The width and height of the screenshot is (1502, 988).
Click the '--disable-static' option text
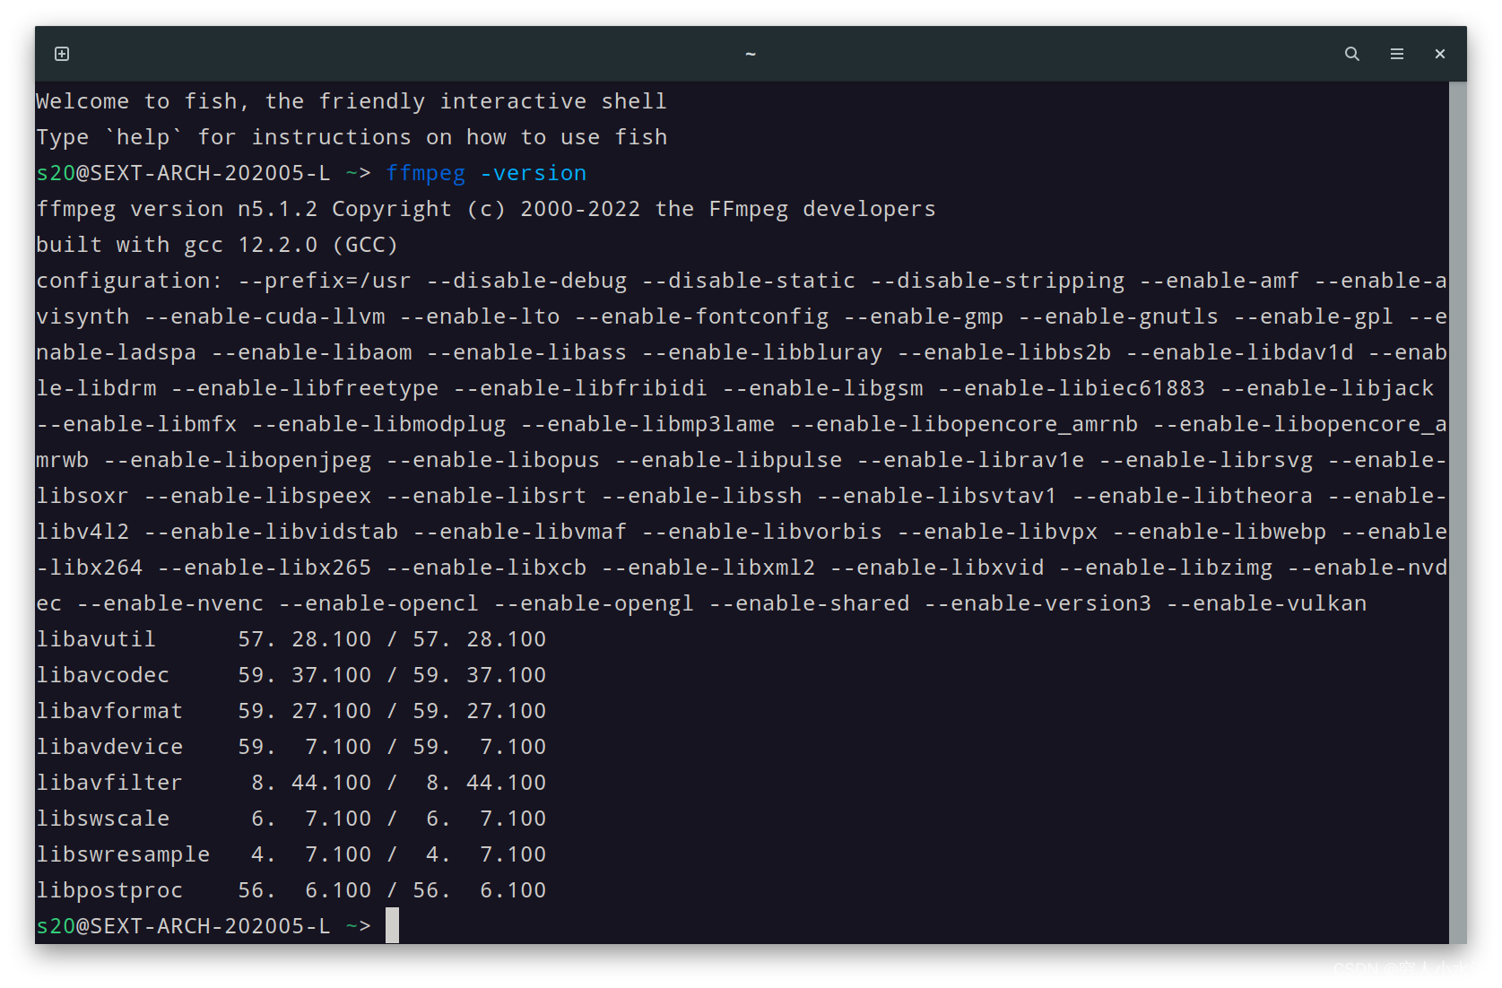point(749,281)
